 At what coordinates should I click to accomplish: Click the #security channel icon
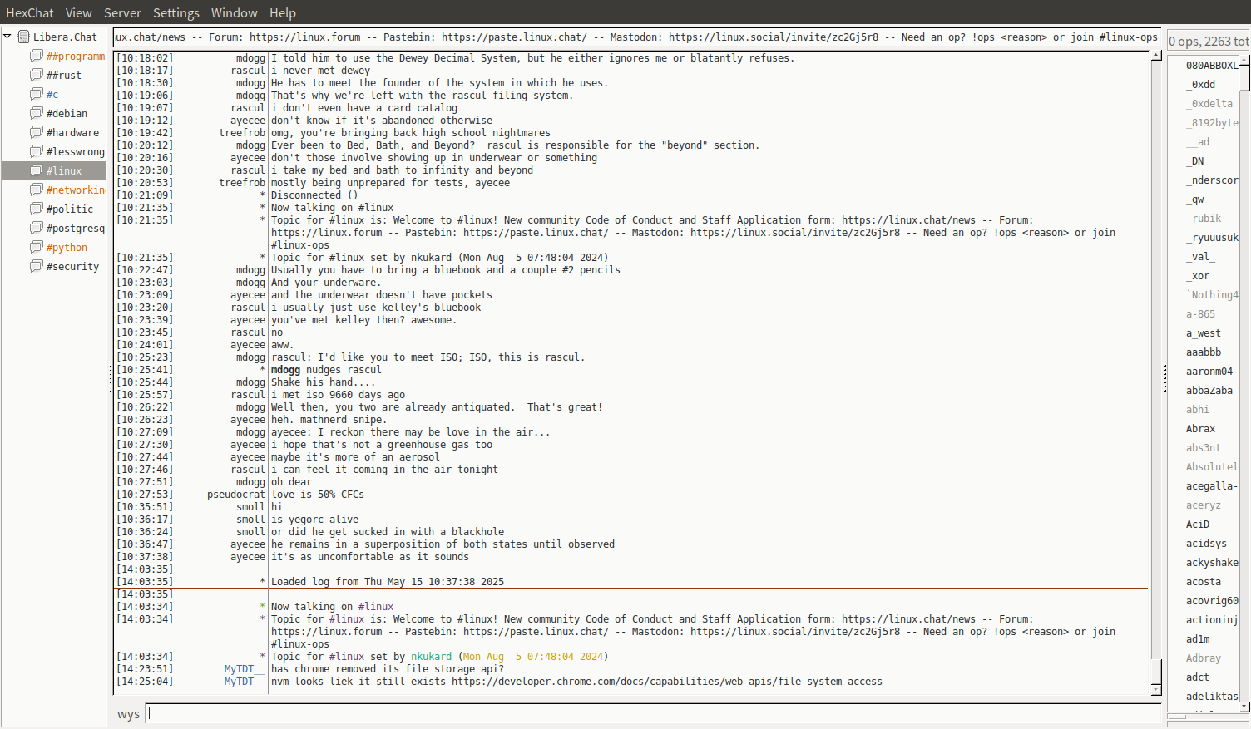point(37,266)
